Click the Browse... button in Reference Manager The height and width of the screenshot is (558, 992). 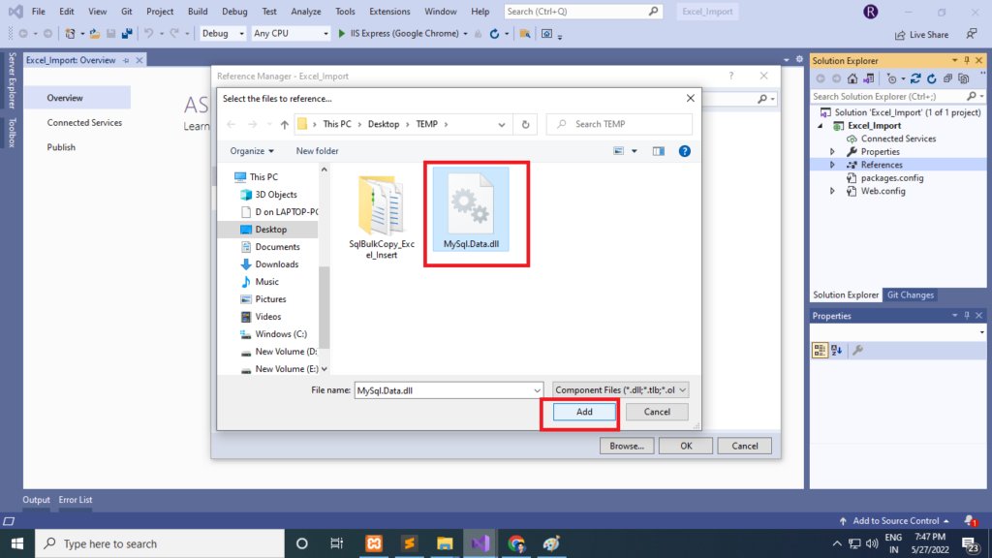tap(627, 446)
